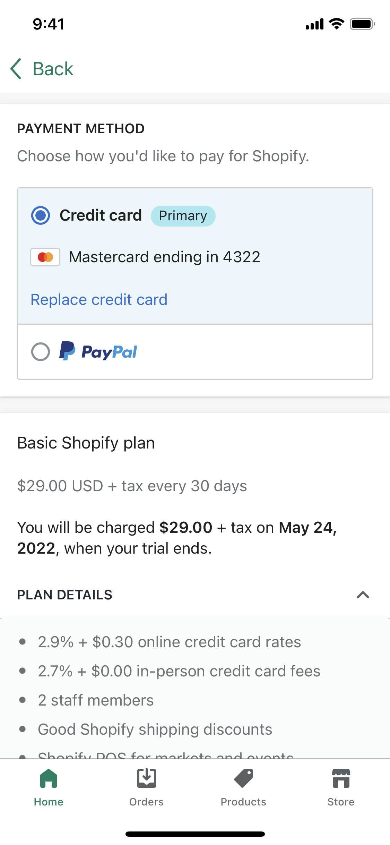Switch to the Products tab label
390x845 pixels.
243,802
